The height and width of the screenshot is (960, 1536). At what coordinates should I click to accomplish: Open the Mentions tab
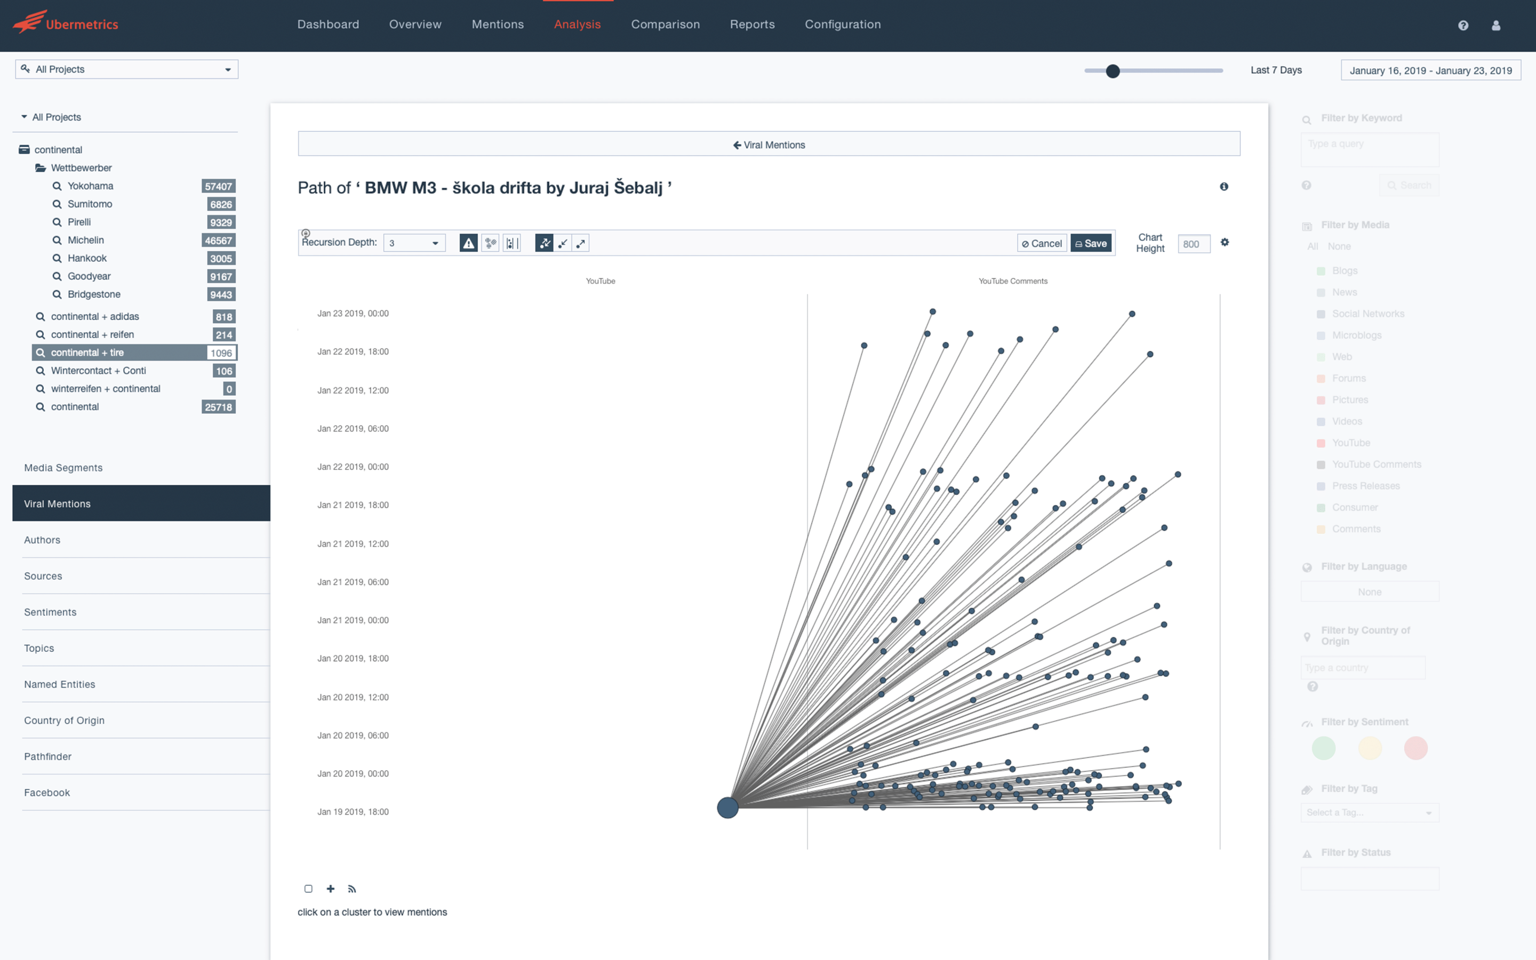pos(498,24)
